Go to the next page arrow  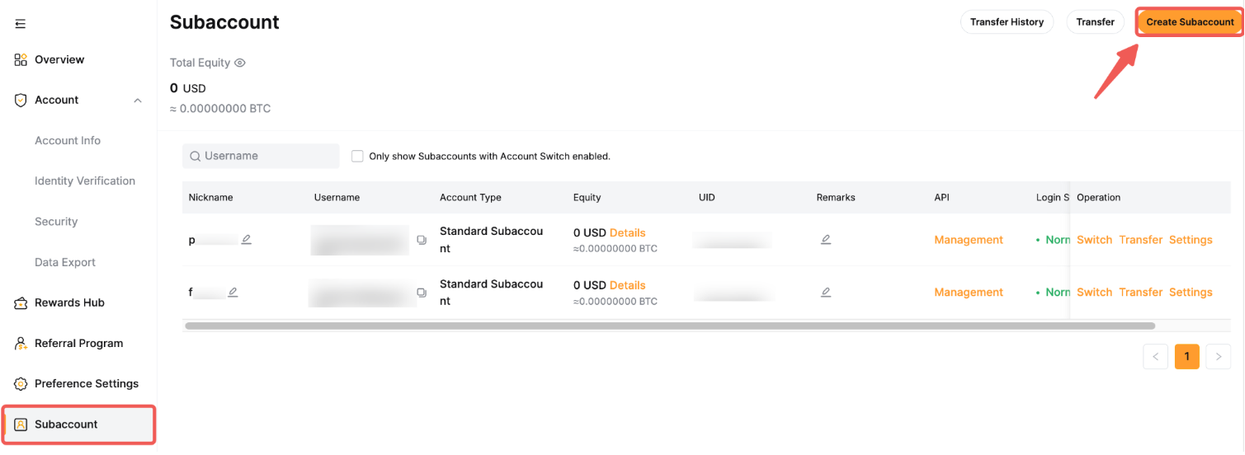click(1218, 357)
